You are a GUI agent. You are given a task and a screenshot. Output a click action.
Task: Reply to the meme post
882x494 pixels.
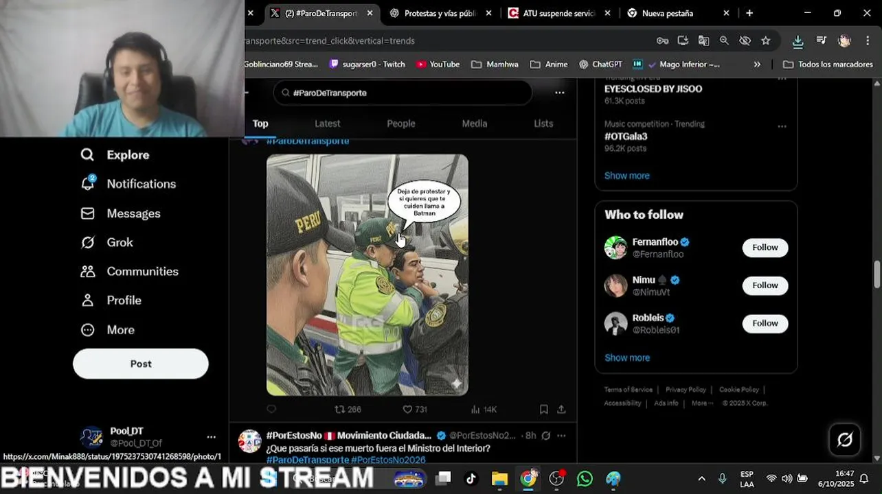(271, 409)
